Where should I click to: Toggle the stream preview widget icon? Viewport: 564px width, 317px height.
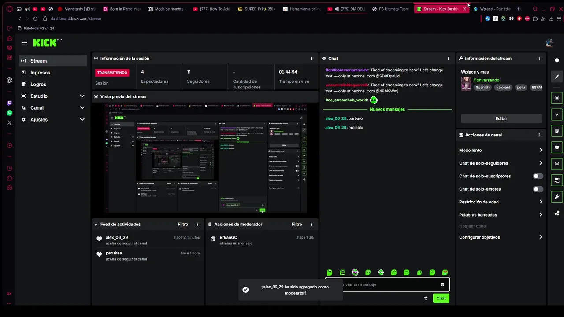557,98
